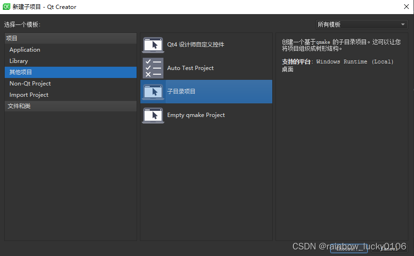Open the 所有模板 filter dropdown
The image size is (414, 256).
[x=362, y=24]
